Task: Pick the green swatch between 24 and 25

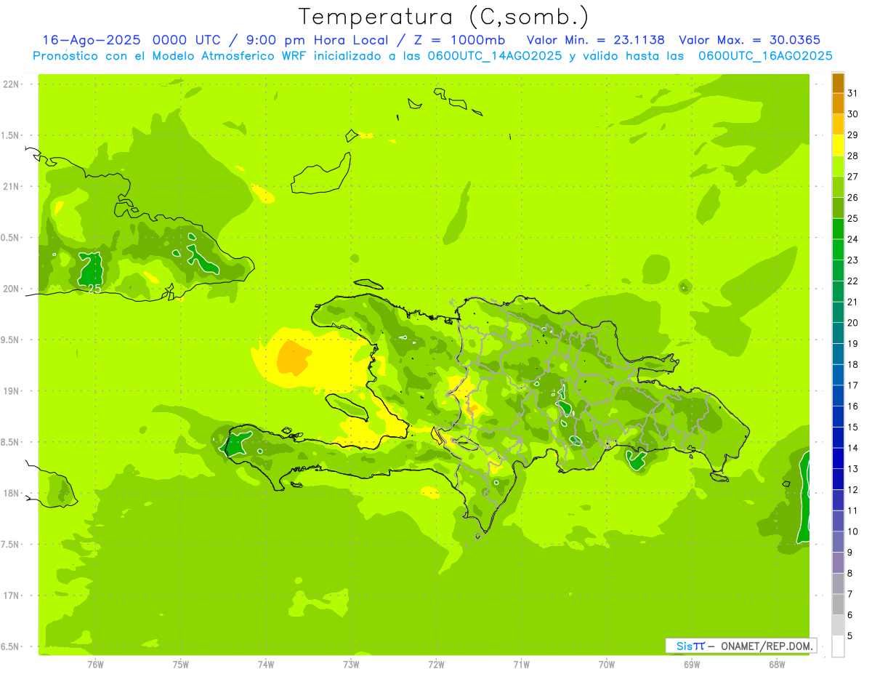Action: pyautogui.click(x=838, y=229)
